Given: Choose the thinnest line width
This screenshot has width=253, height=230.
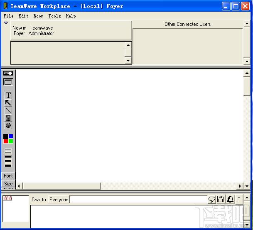Looking at the screenshot, I should pyautogui.click(x=8, y=150).
